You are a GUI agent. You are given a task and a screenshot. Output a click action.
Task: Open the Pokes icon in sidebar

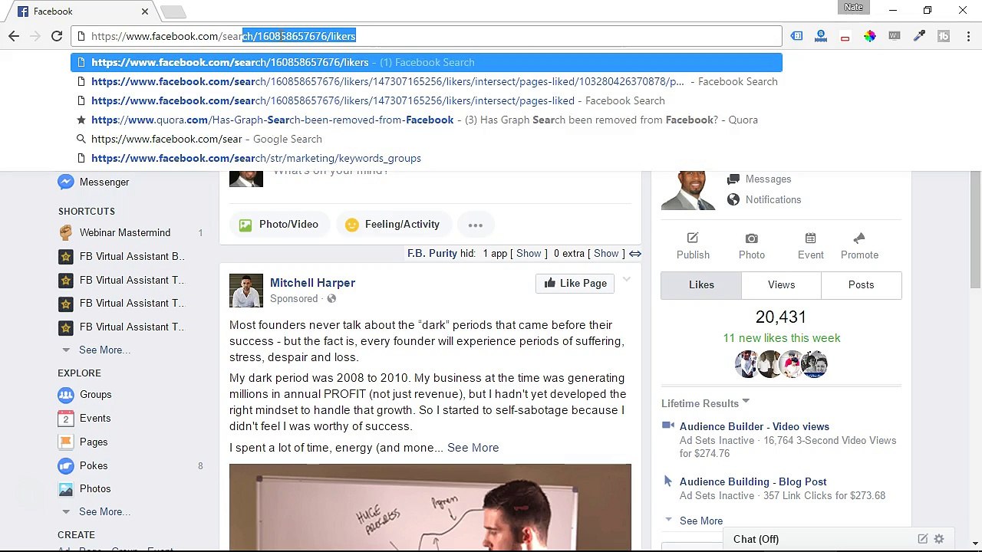point(66,465)
